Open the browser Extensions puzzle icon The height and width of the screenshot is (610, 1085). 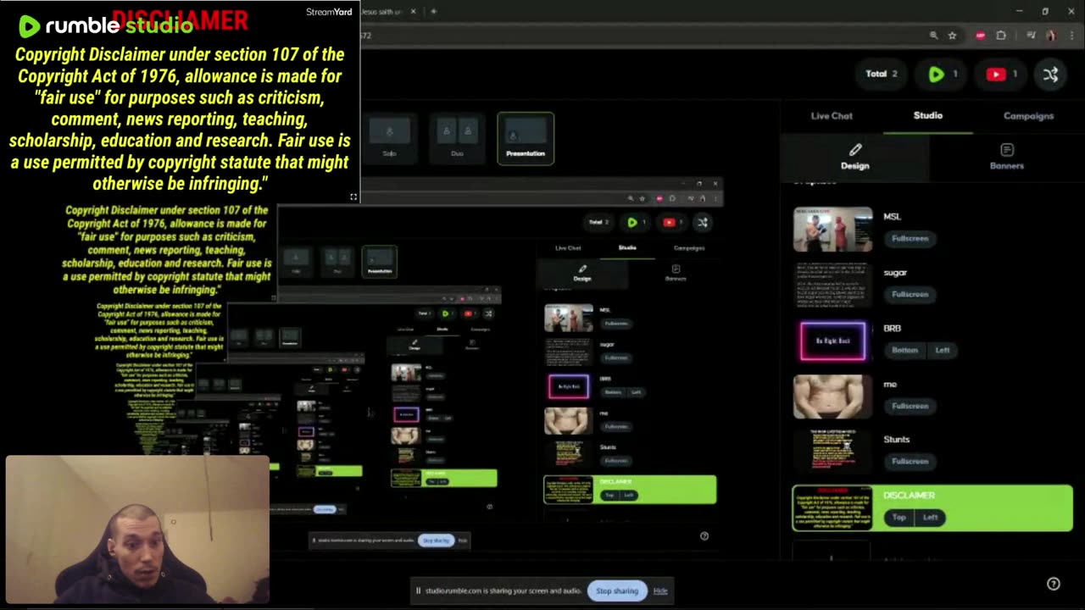pyautogui.click(x=1001, y=36)
